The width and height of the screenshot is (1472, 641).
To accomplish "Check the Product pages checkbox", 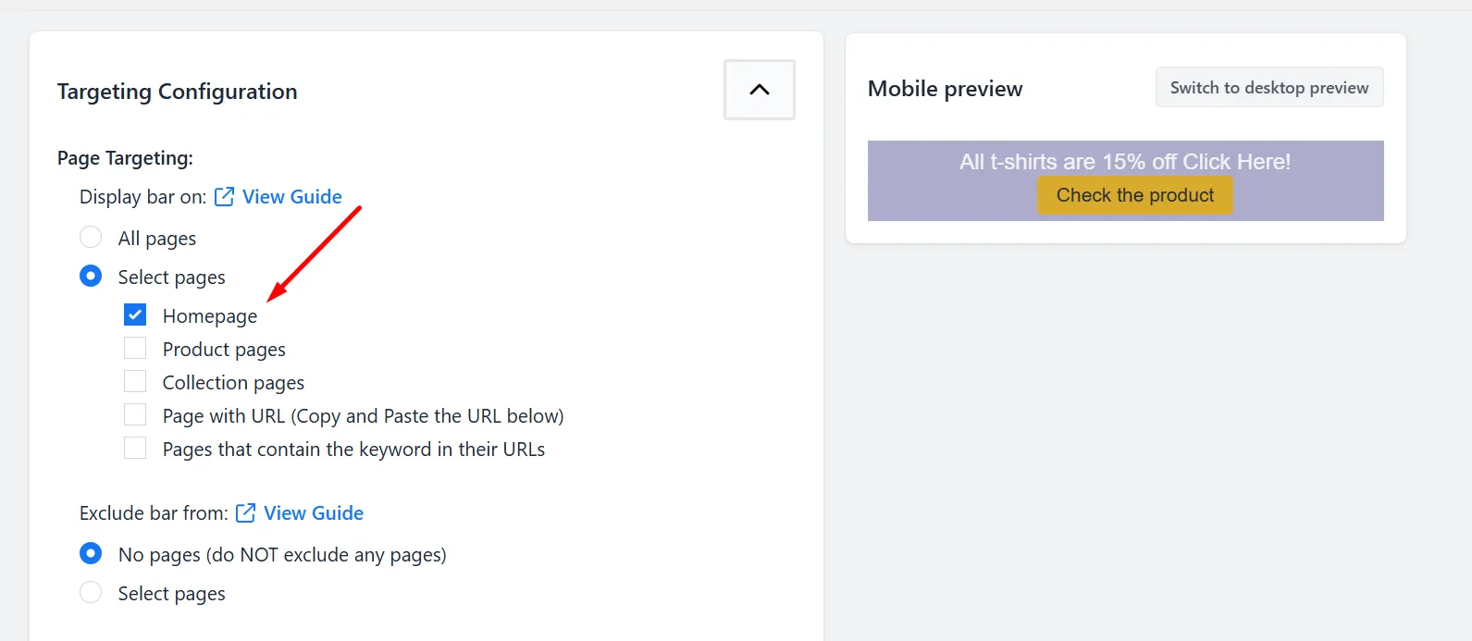I will coord(135,349).
